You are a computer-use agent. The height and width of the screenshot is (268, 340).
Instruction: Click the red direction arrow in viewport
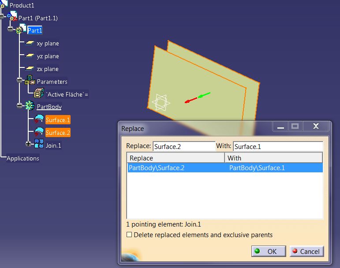click(191, 100)
